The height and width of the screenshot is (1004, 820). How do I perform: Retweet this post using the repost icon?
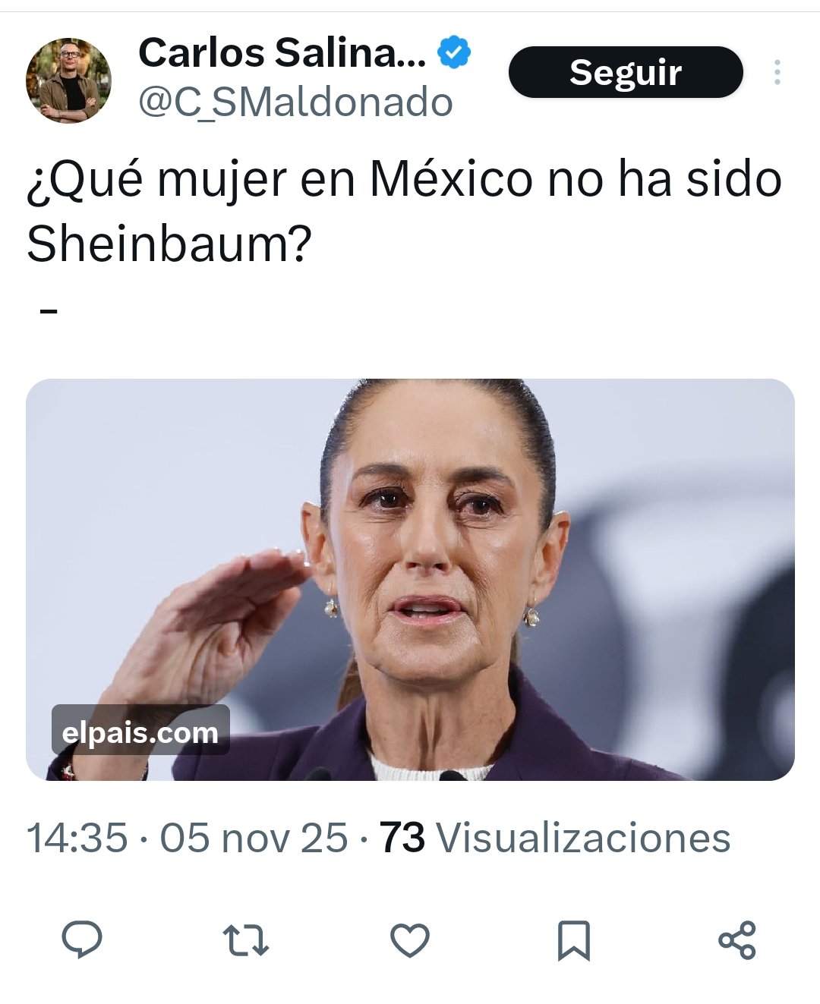coord(246,940)
